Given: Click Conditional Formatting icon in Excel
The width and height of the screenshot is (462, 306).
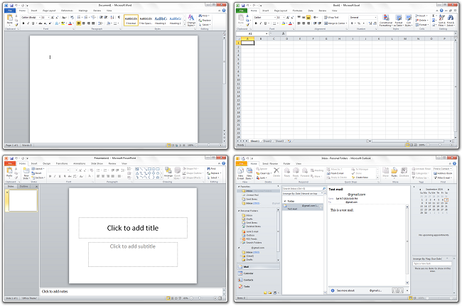Looking at the screenshot, I should click(x=386, y=20).
